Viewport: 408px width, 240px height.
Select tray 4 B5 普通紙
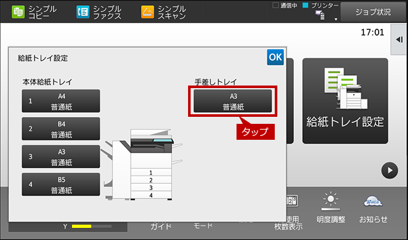click(61, 184)
